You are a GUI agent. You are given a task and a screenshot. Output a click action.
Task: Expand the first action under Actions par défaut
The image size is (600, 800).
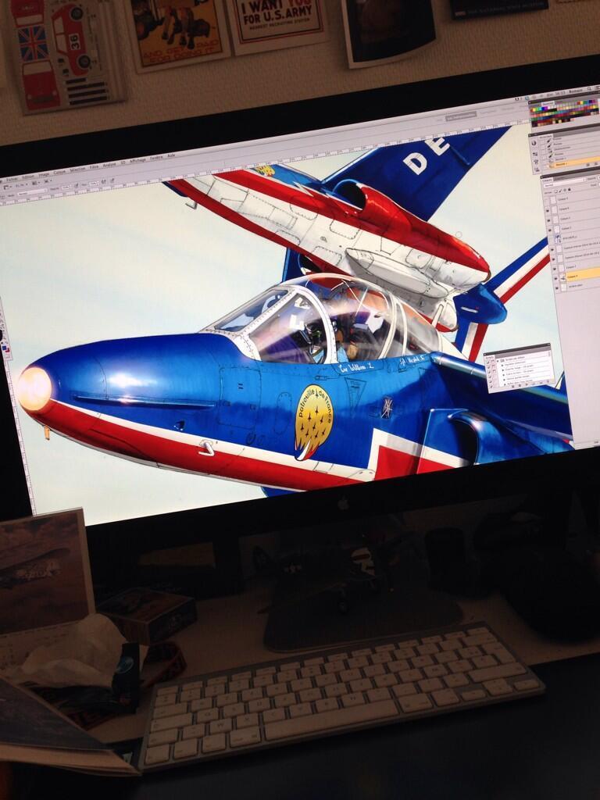502,366
